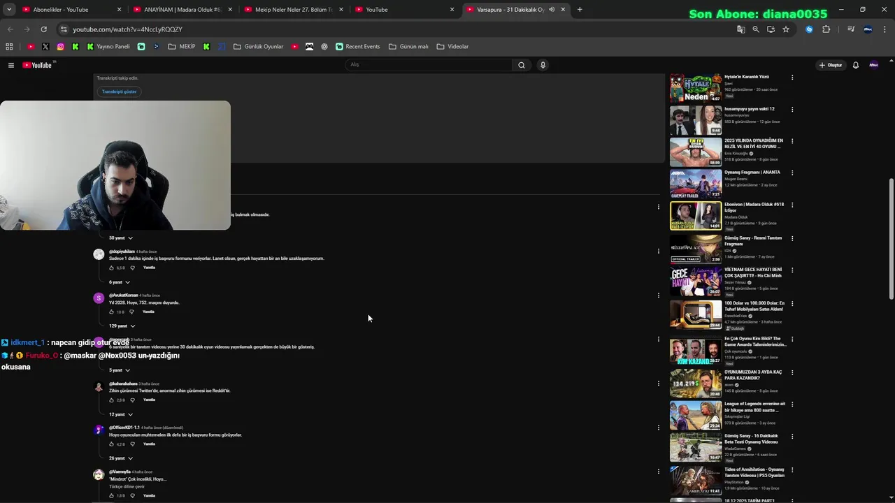Open options for @dopiyukilam comment

(658, 251)
